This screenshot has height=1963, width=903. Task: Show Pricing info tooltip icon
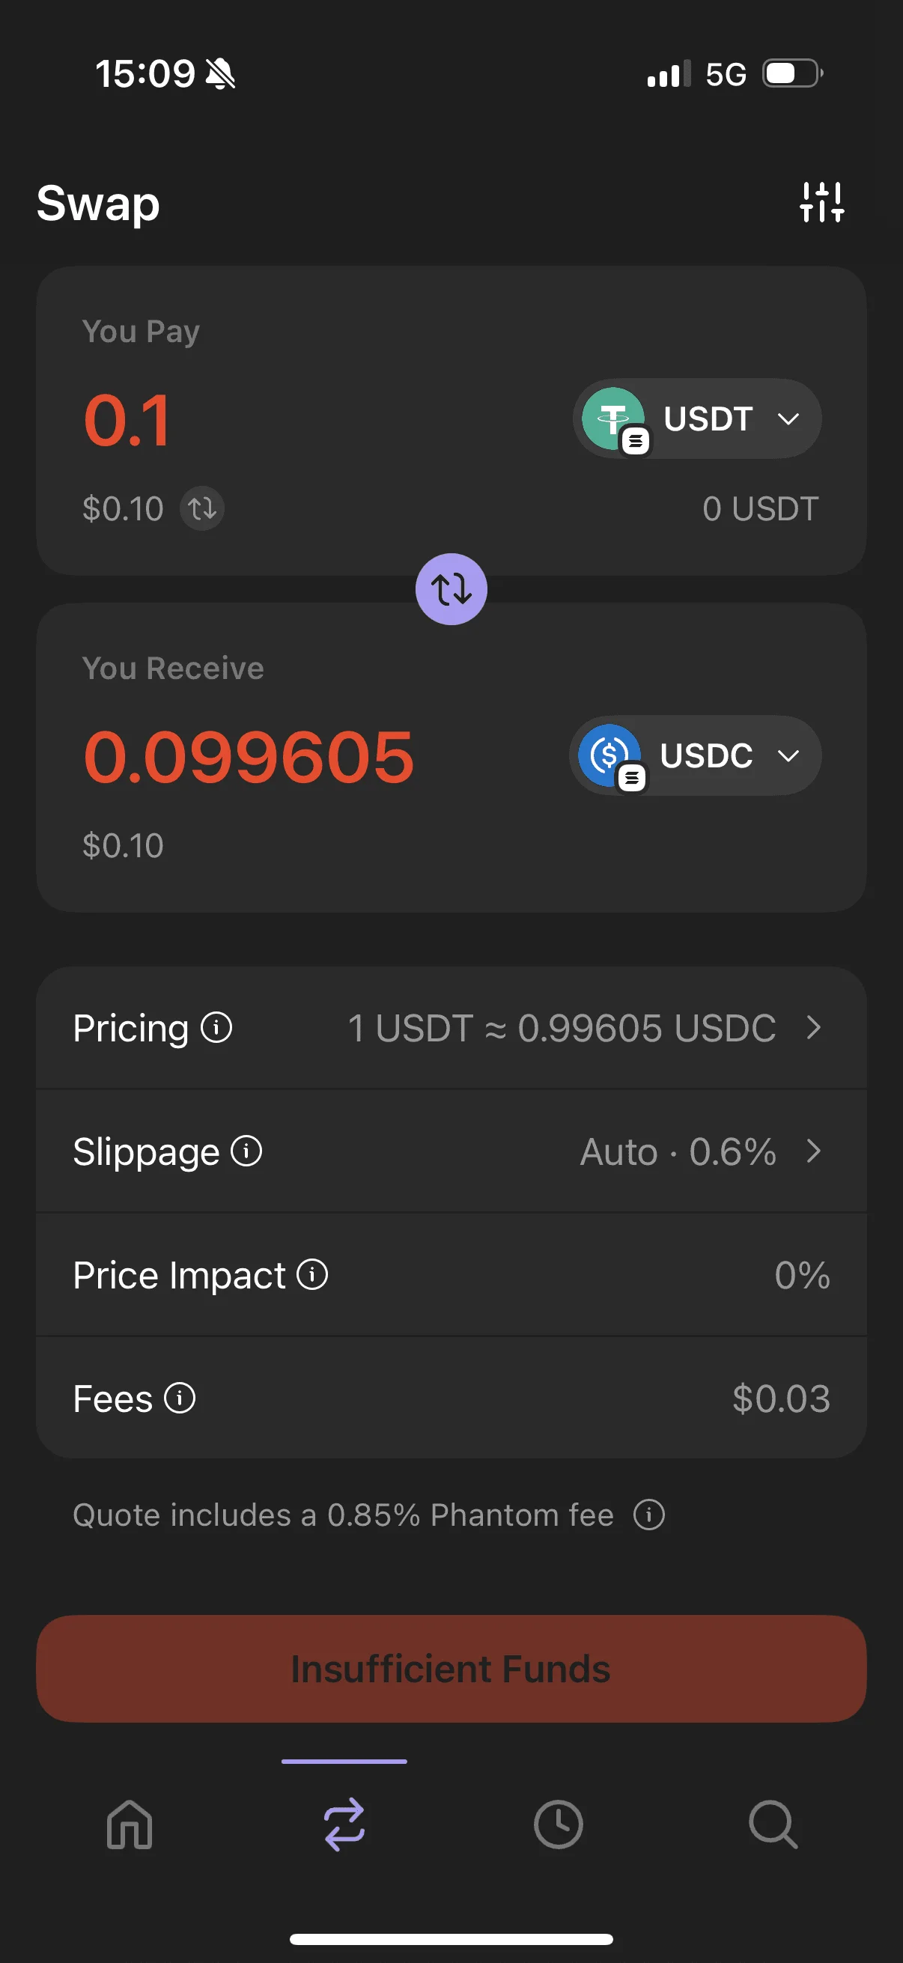click(216, 1027)
